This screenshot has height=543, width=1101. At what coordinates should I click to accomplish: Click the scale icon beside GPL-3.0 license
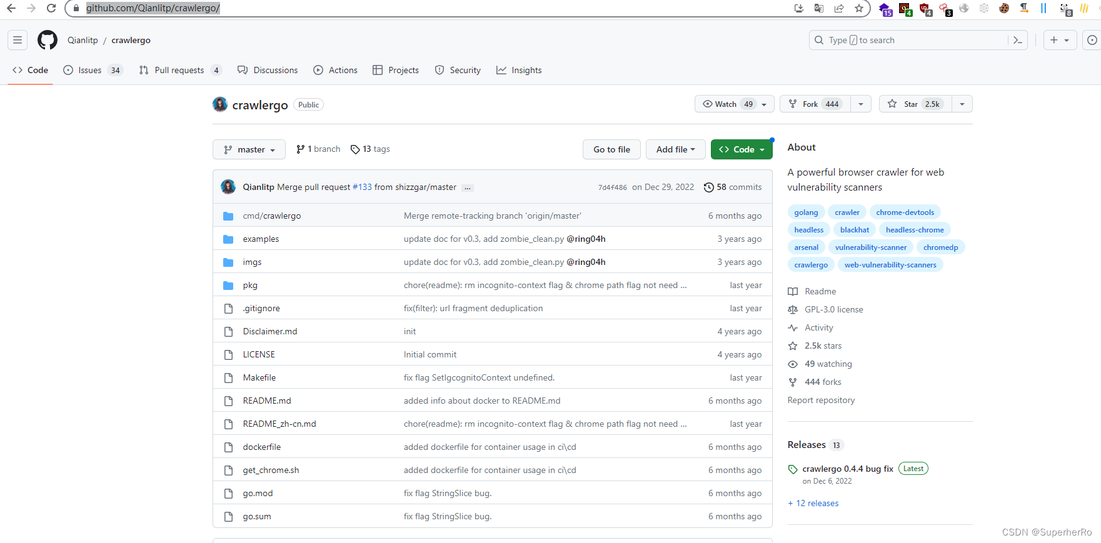793,310
